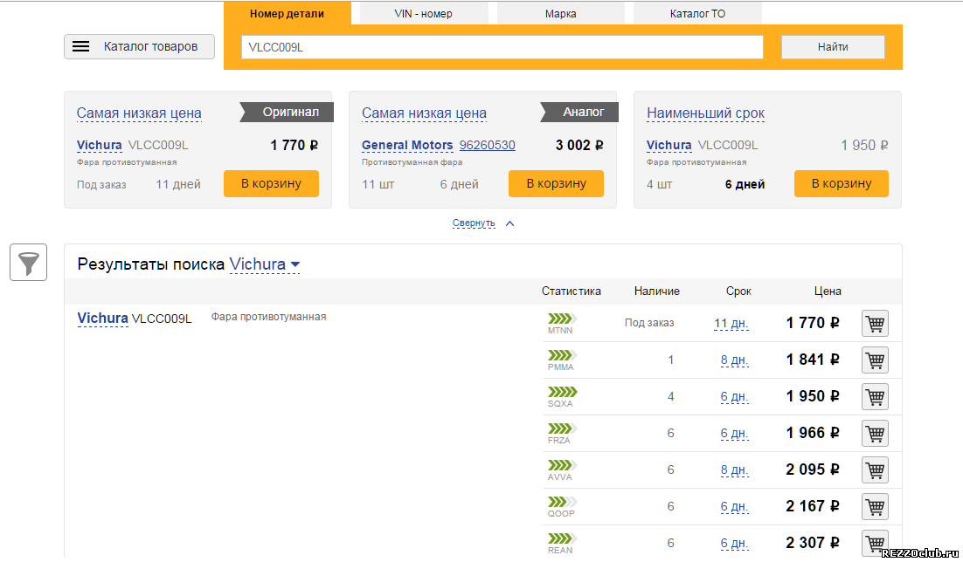This screenshot has width=963, height=562.
Task: Click the Цена column header
Action: coord(828,291)
